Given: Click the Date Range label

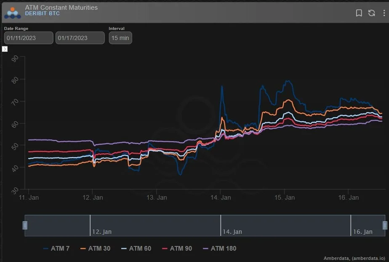Looking at the screenshot, I should (x=16, y=29).
